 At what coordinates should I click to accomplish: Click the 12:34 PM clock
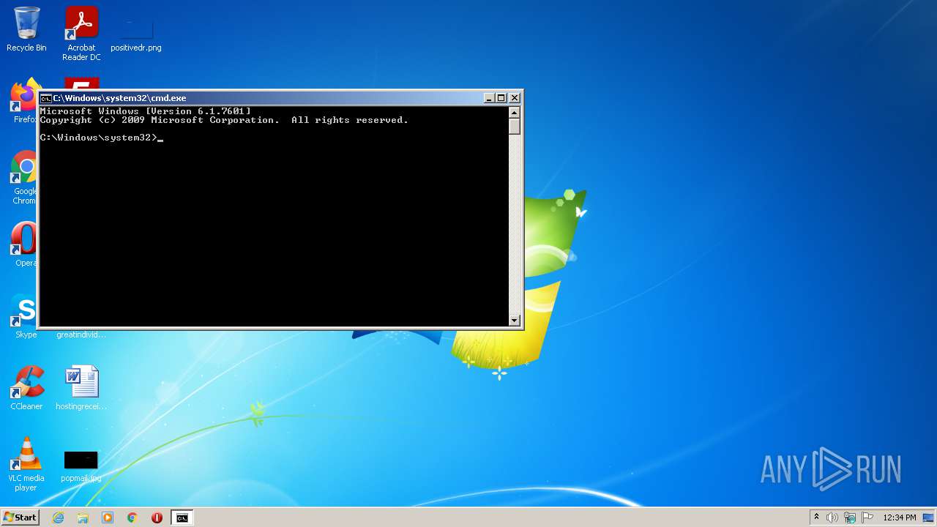[900, 517]
